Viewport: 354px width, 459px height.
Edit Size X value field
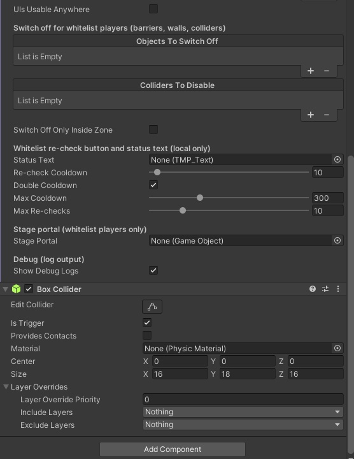click(180, 374)
